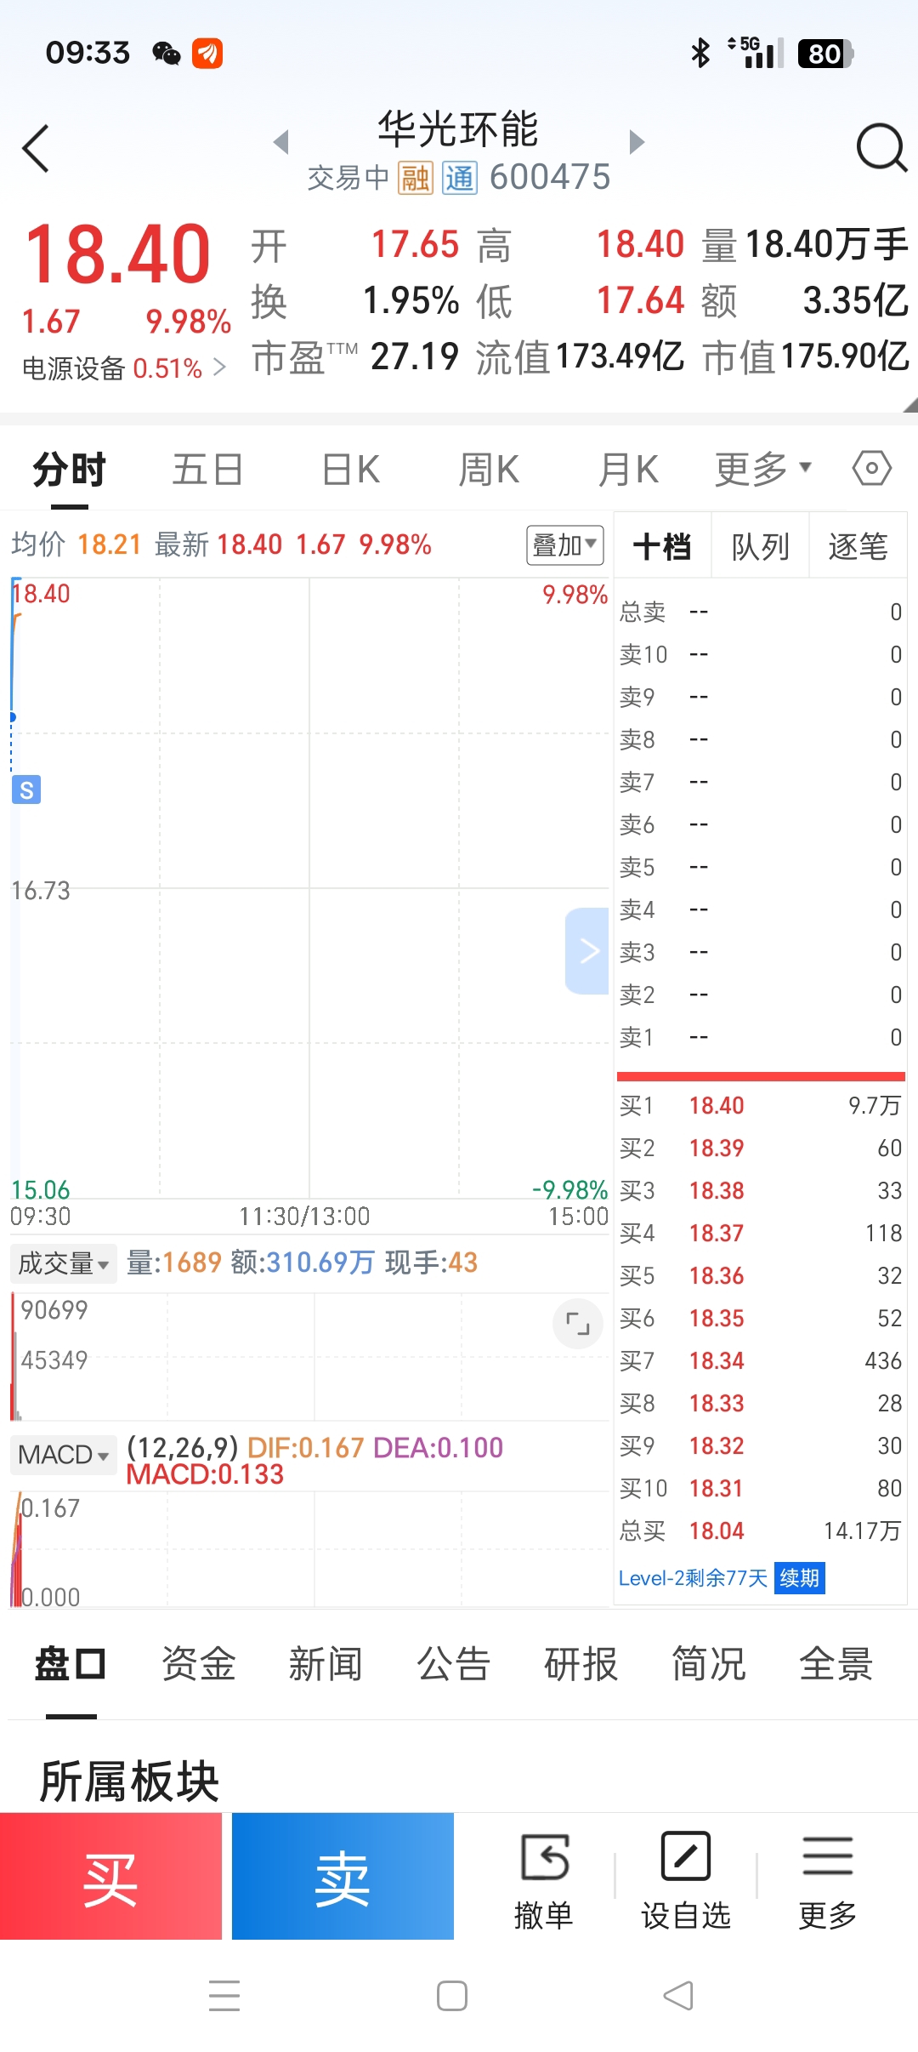
Task: Open the 研报 research reports tab
Action: [581, 1664]
